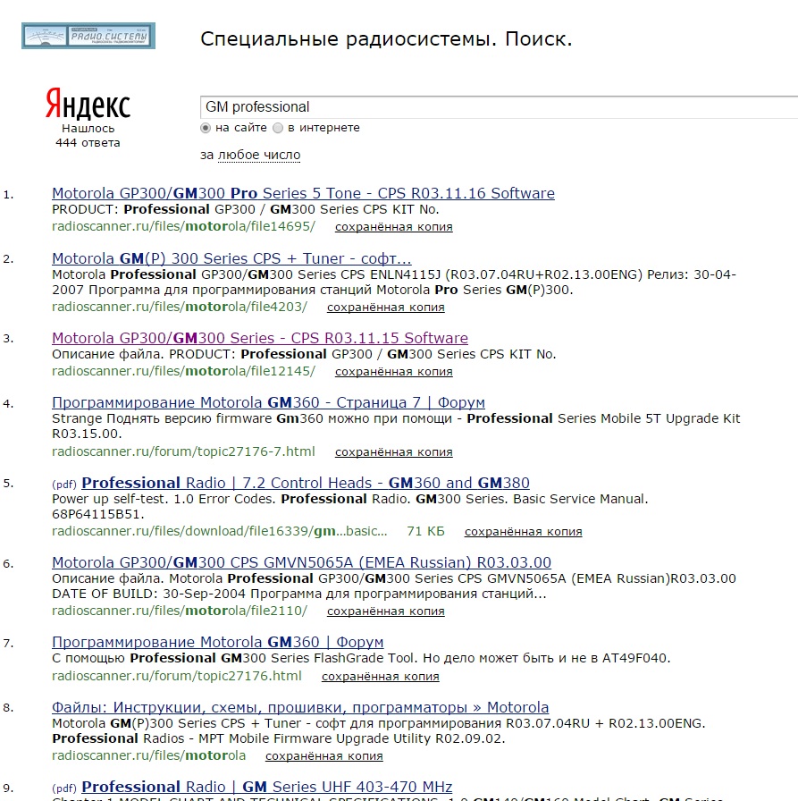Open cached copy for file2110 result
The height and width of the screenshot is (801, 798).
(385, 611)
